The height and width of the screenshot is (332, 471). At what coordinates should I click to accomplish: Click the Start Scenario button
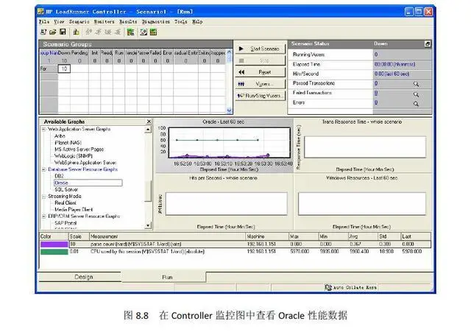tap(260, 49)
